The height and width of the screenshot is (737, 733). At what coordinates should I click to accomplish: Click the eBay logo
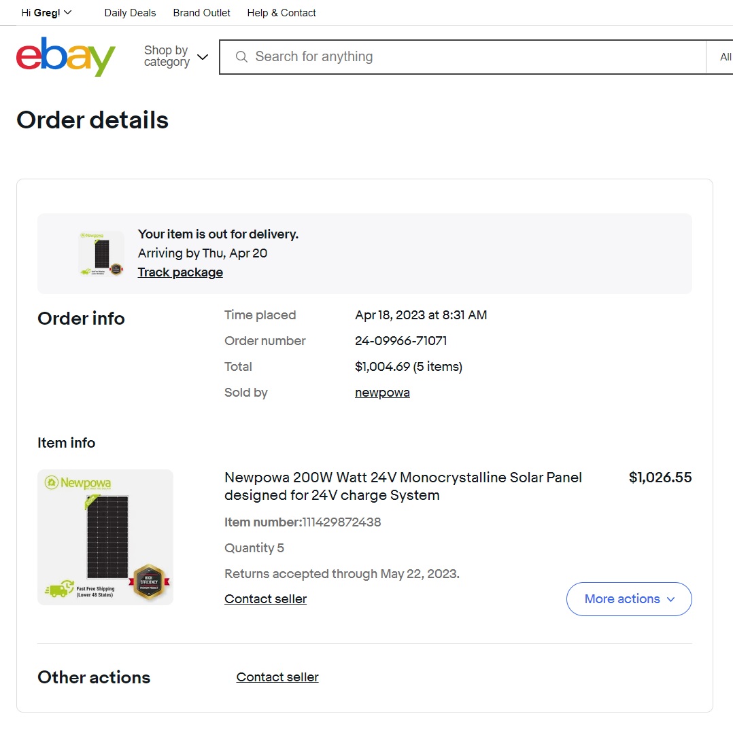pos(66,57)
